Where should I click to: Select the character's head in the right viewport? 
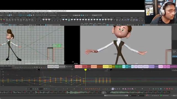click(x=122, y=32)
